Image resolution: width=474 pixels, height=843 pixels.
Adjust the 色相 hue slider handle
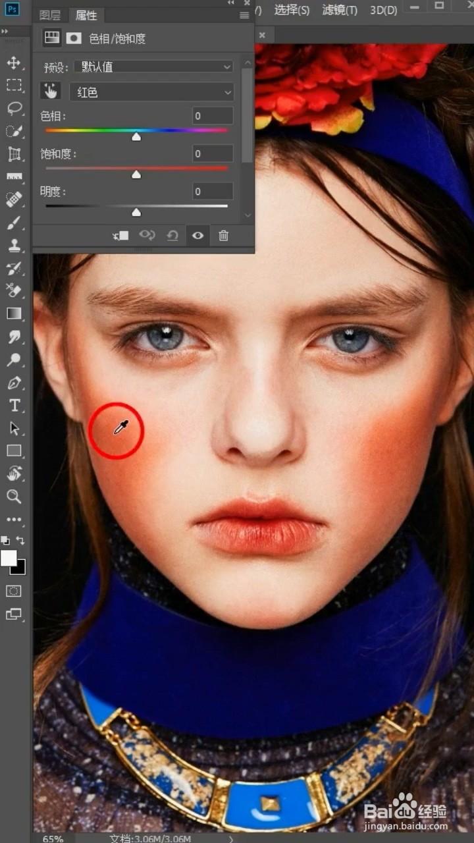[136, 137]
